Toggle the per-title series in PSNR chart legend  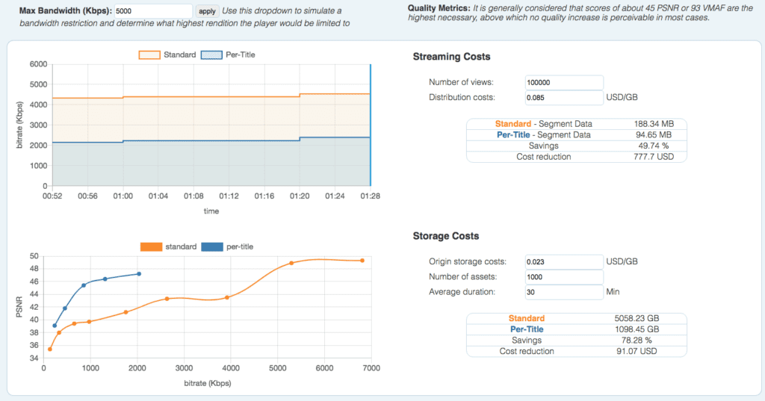(227, 247)
